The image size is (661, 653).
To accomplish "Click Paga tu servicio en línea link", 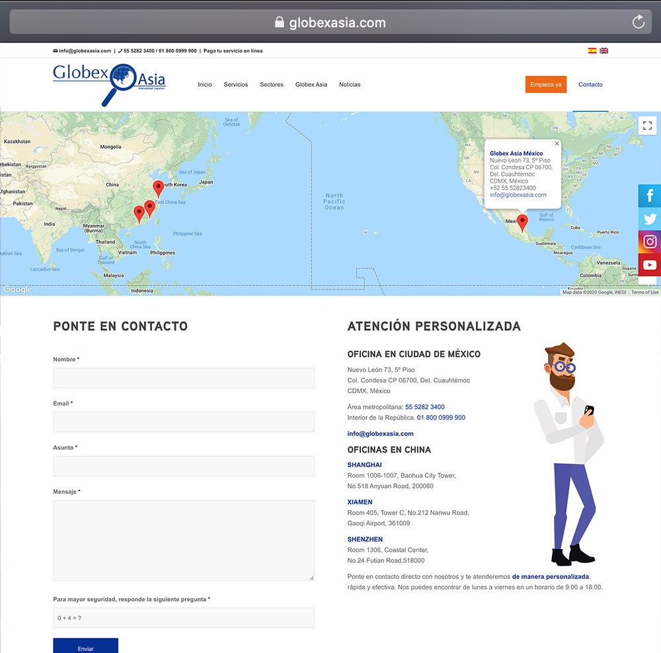I will (233, 51).
